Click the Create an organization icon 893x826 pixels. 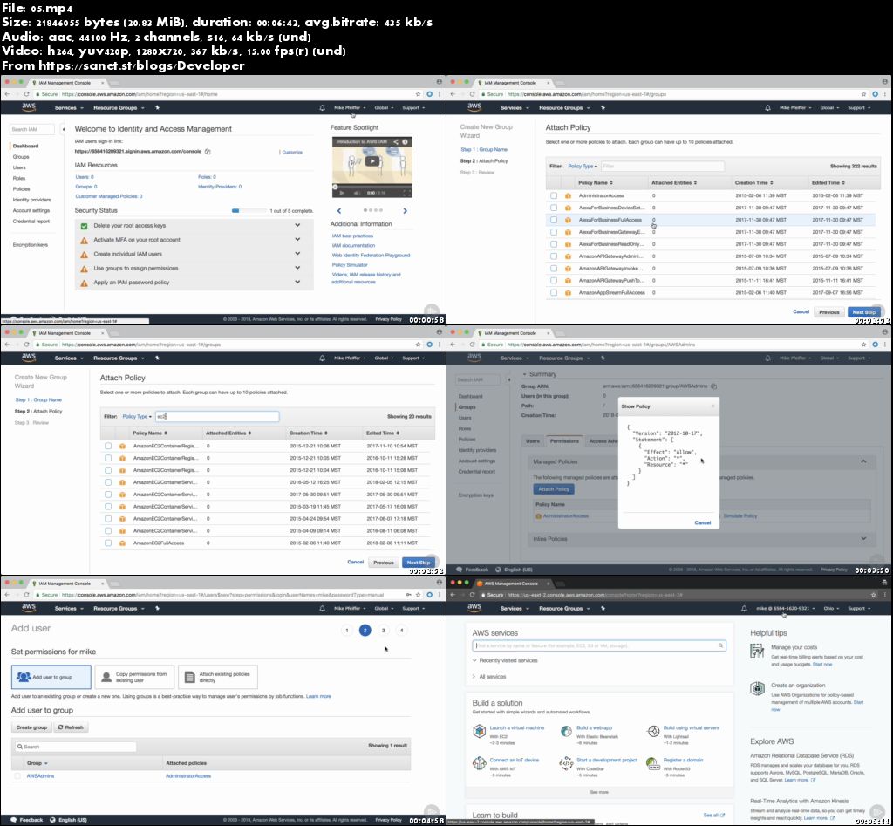click(x=757, y=688)
